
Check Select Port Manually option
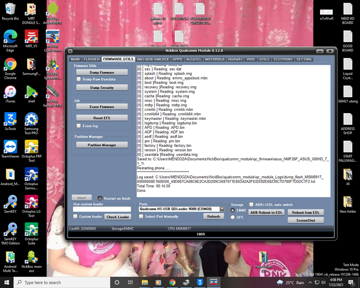click(x=141, y=216)
